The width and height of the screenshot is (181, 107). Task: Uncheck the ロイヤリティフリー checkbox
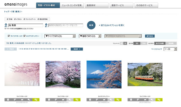tap(25, 36)
